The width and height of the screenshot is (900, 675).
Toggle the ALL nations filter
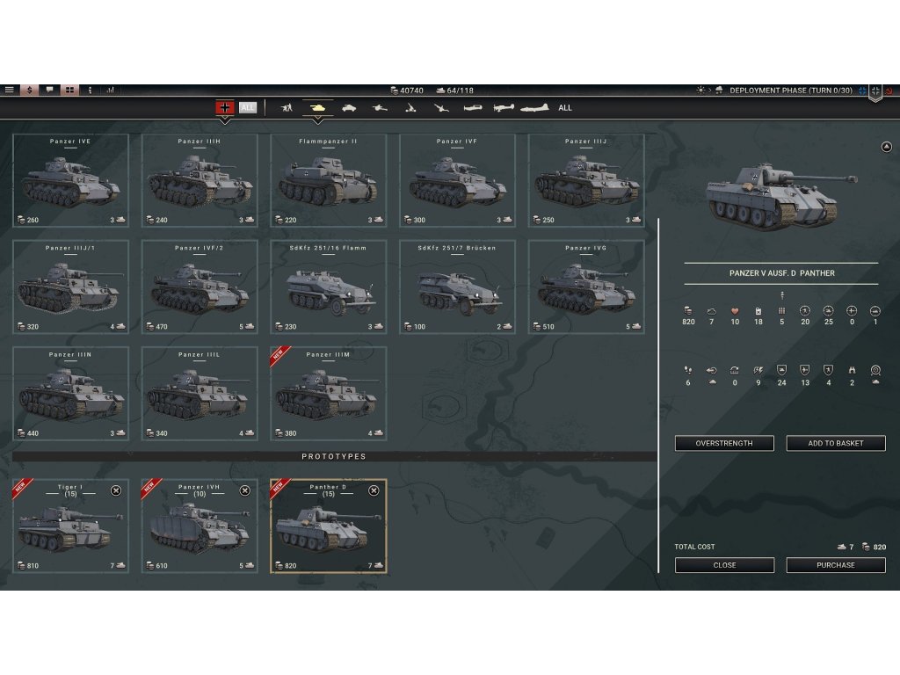(x=248, y=107)
